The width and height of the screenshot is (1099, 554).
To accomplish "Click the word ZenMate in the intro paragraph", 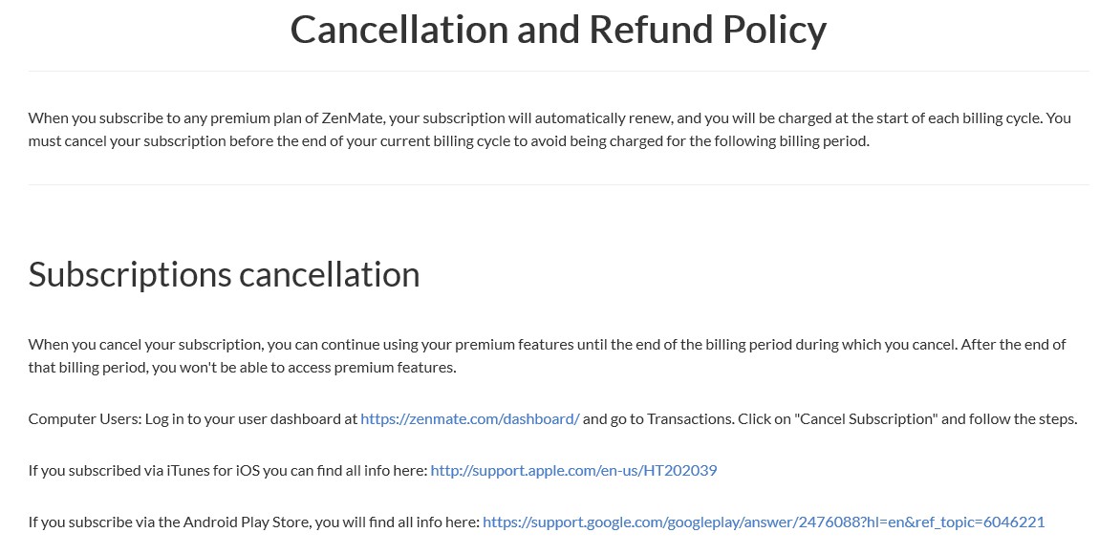I will (354, 117).
